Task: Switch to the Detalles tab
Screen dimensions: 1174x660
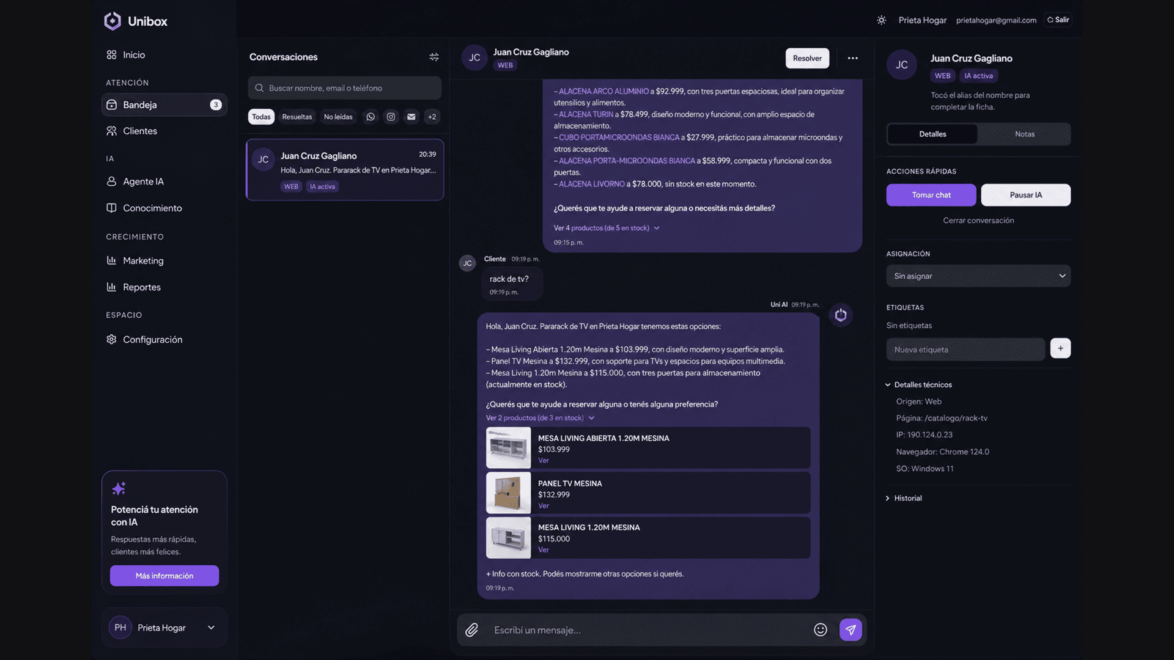Action: [932, 134]
